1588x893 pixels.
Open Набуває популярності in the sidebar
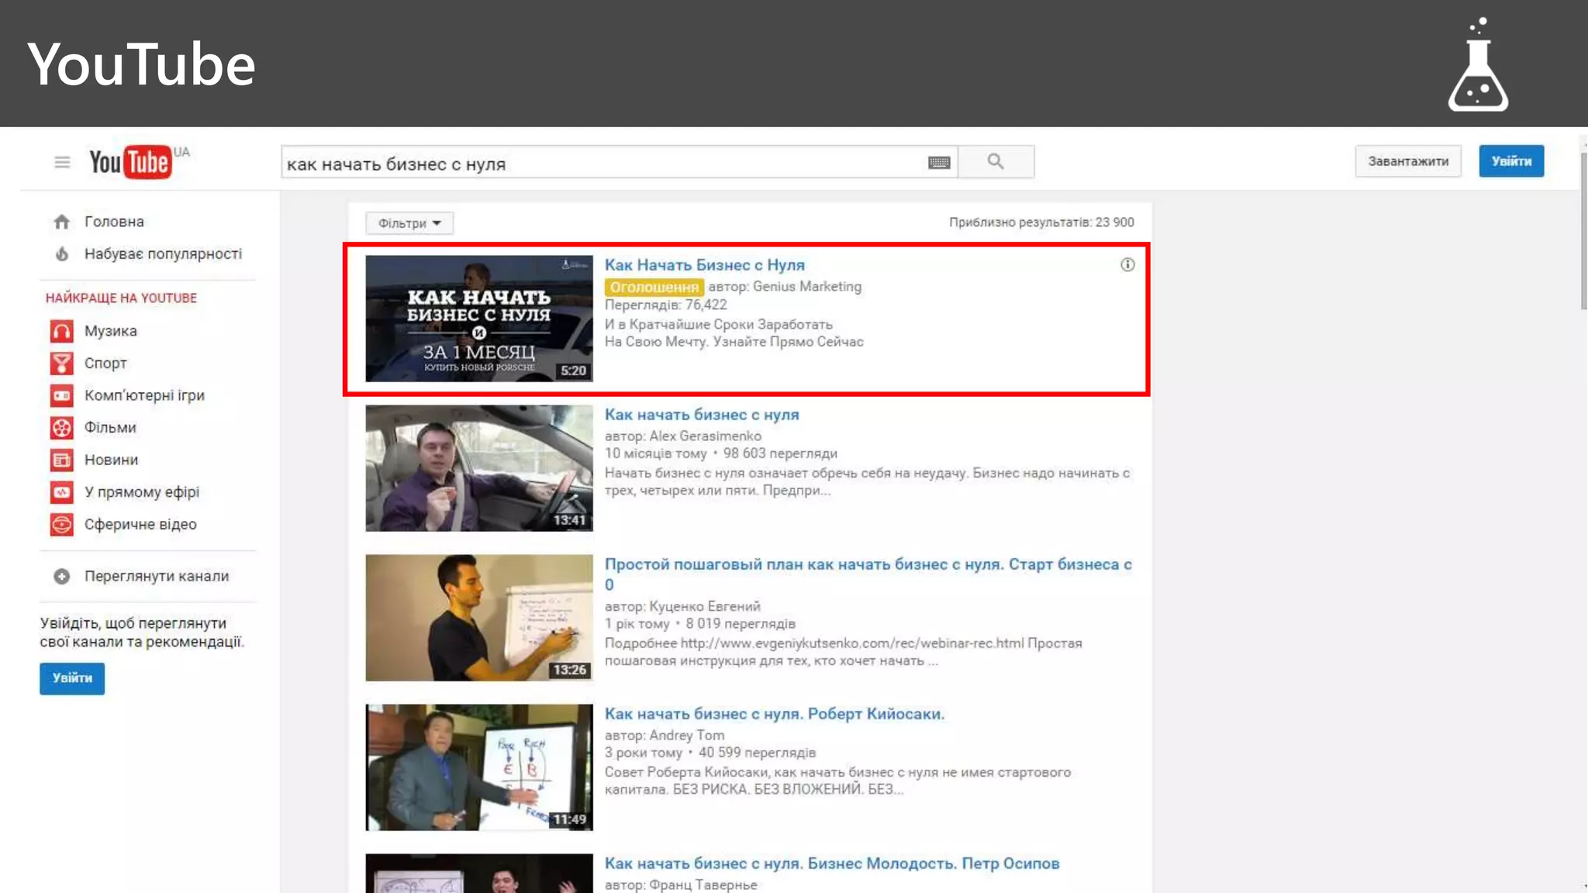(163, 254)
